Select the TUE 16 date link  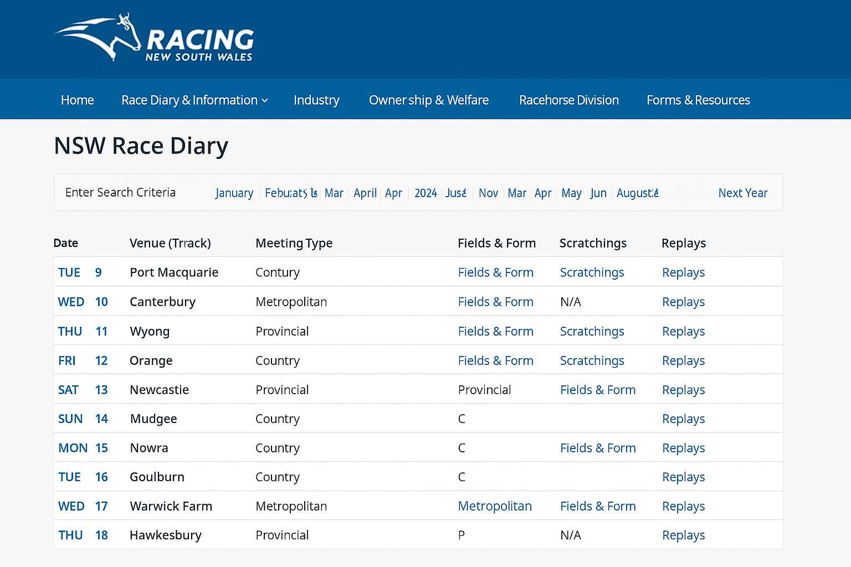pyautogui.click(x=83, y=477)
